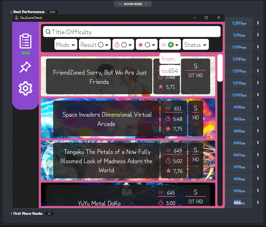The width and height of the screenshot is (266, 227).
Task: Click the magnifier search icon
Action: point(48,32)
